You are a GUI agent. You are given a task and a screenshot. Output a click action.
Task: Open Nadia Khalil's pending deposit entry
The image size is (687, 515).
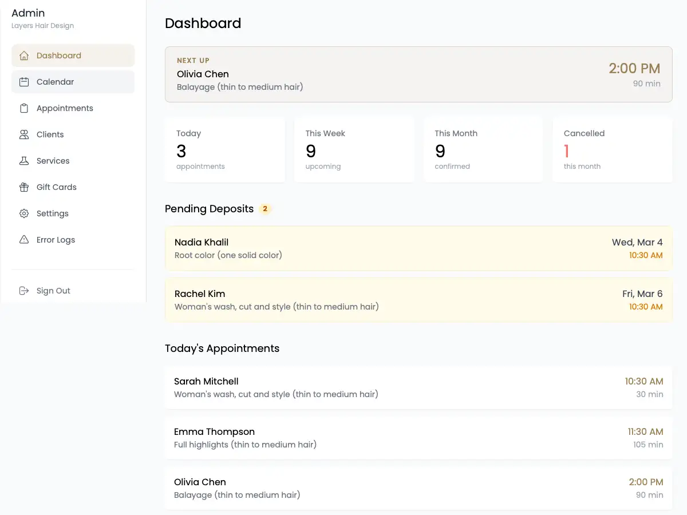(418, 248)
